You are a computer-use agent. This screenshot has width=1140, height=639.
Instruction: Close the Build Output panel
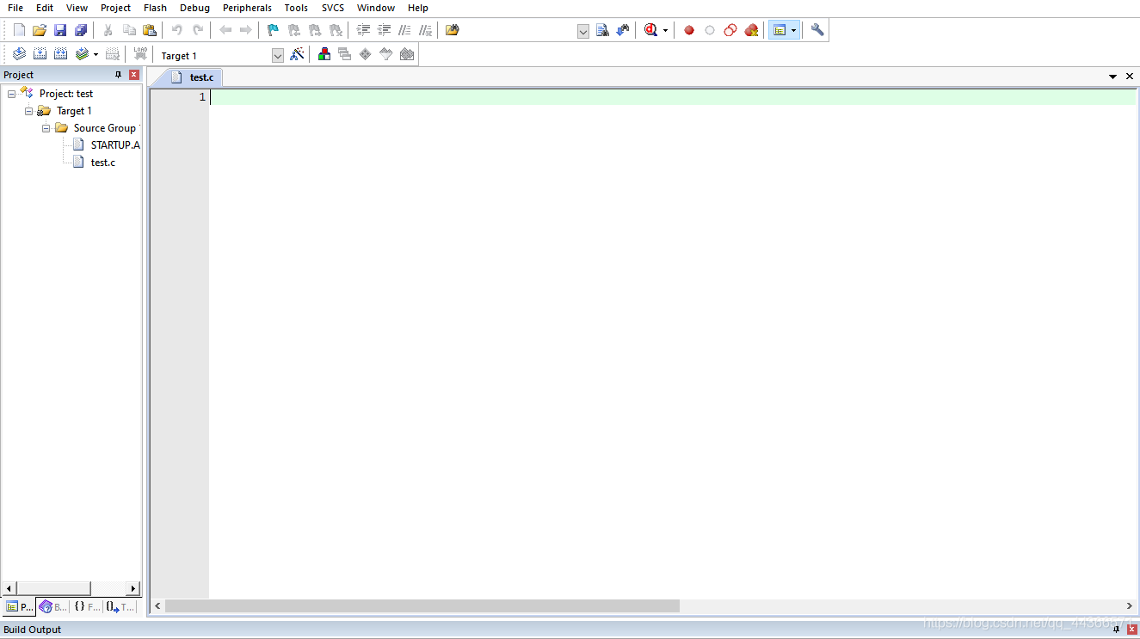coord(1132,630)
